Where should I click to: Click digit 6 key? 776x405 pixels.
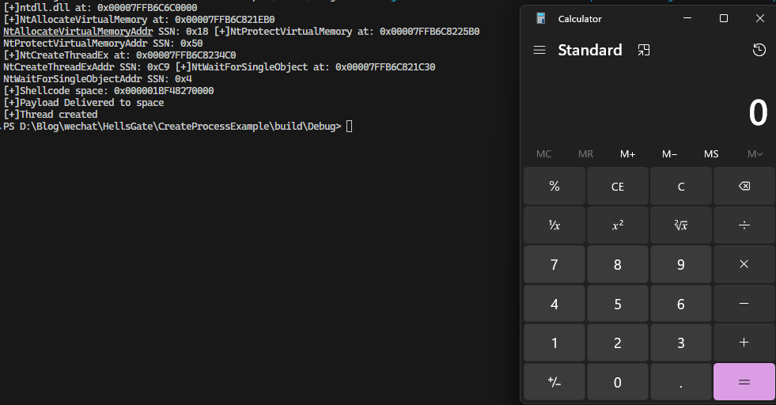pos(681,304)
